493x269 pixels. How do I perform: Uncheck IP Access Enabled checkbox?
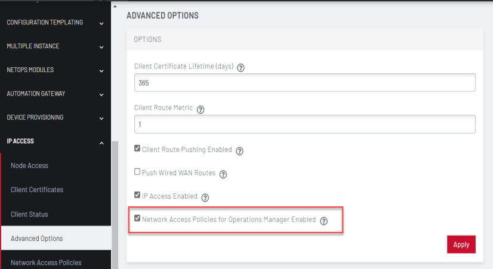click(137, 195)
